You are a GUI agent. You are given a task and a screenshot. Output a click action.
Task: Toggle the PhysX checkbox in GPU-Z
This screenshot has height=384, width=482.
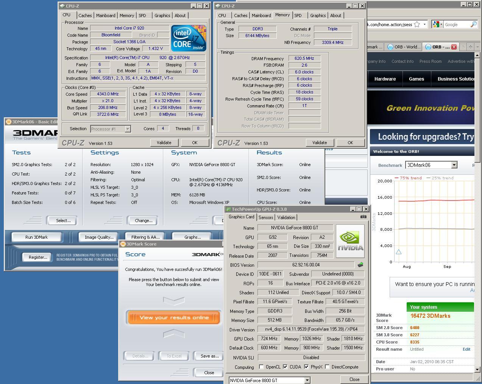pyautogui.click(x=306, y=367)
